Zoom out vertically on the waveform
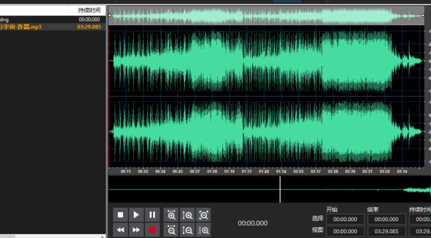431x238 pixels. tap(188, 230)
